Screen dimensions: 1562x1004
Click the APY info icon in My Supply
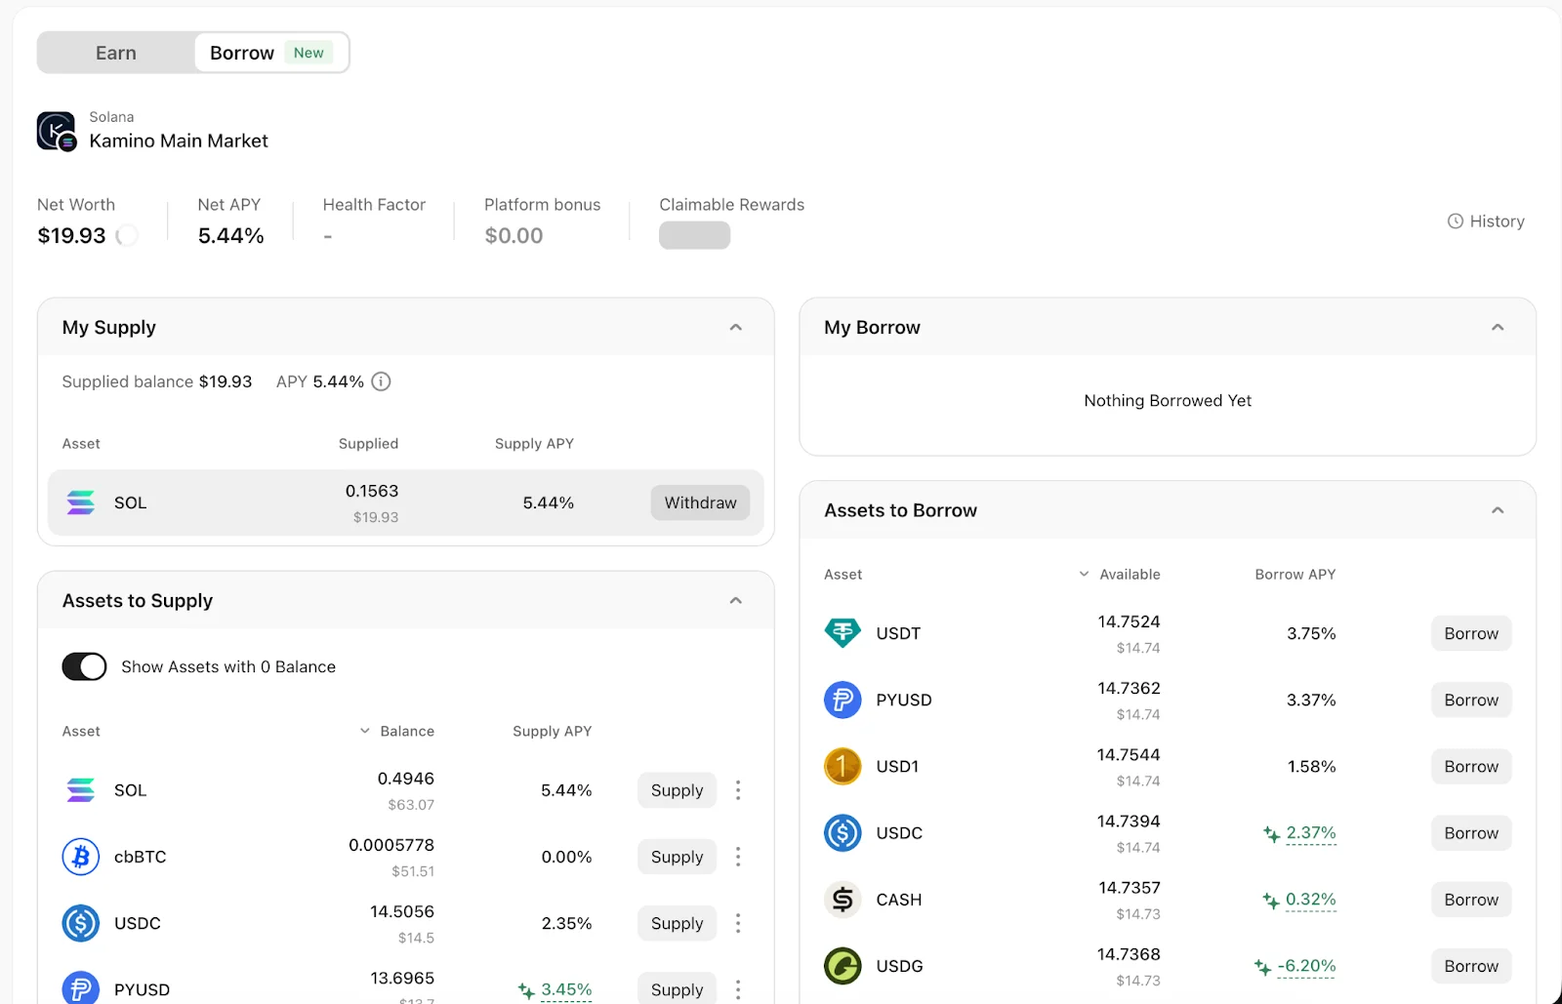382,382
